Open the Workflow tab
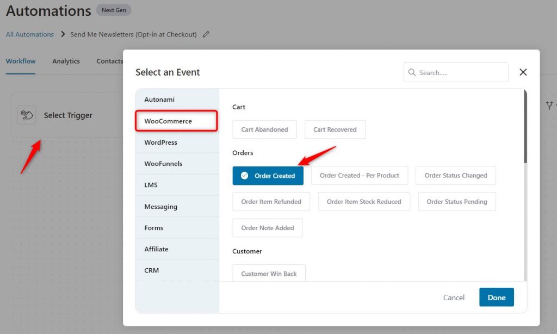 (x=21, y=61)
